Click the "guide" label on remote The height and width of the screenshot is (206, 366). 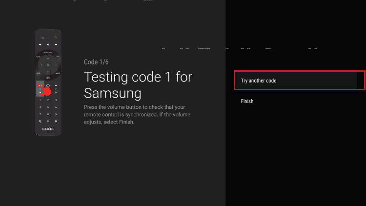pyautogui.click(x=58, y=73)
